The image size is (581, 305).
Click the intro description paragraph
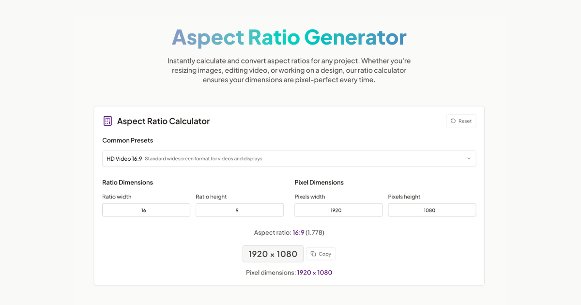pos(289,70)
